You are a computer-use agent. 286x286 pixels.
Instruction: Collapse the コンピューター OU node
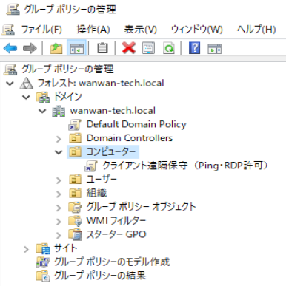tap(59, 152)
